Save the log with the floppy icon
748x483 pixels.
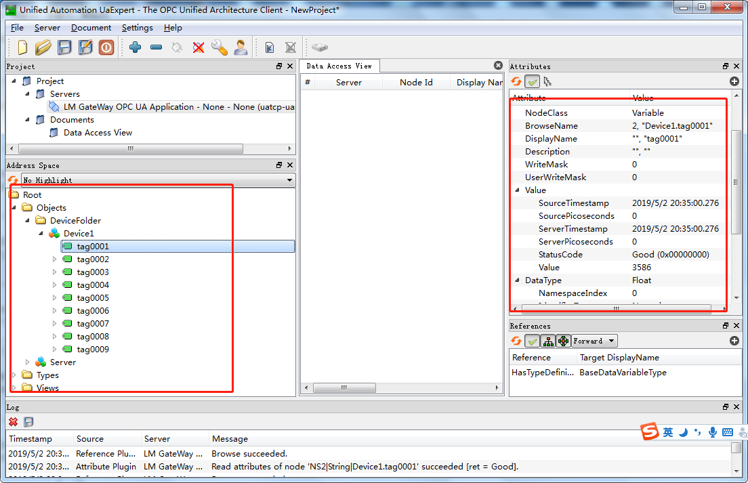click(28, 422)
